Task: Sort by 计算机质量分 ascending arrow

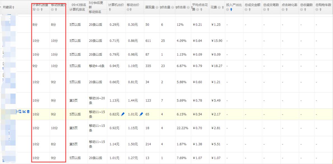Action: pyautogui.click(x=42, y=9)
